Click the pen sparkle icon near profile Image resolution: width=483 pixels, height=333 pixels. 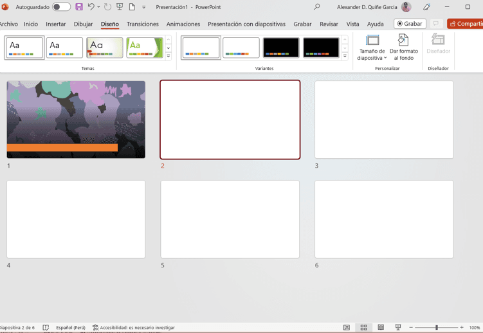point(426,7)
